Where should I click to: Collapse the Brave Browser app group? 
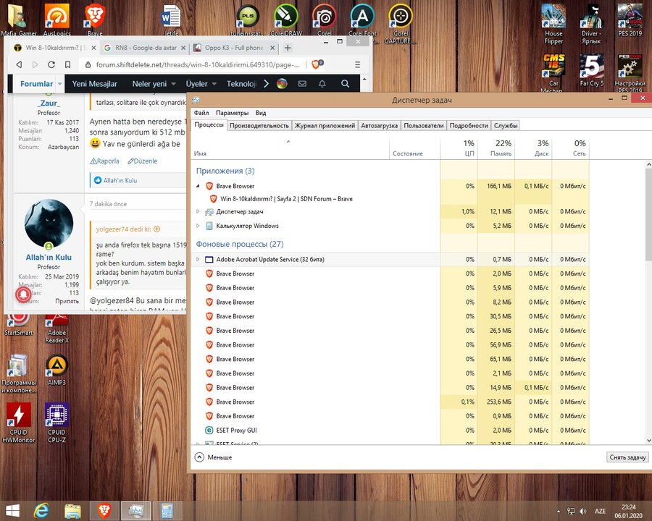(x=198, y=186)
